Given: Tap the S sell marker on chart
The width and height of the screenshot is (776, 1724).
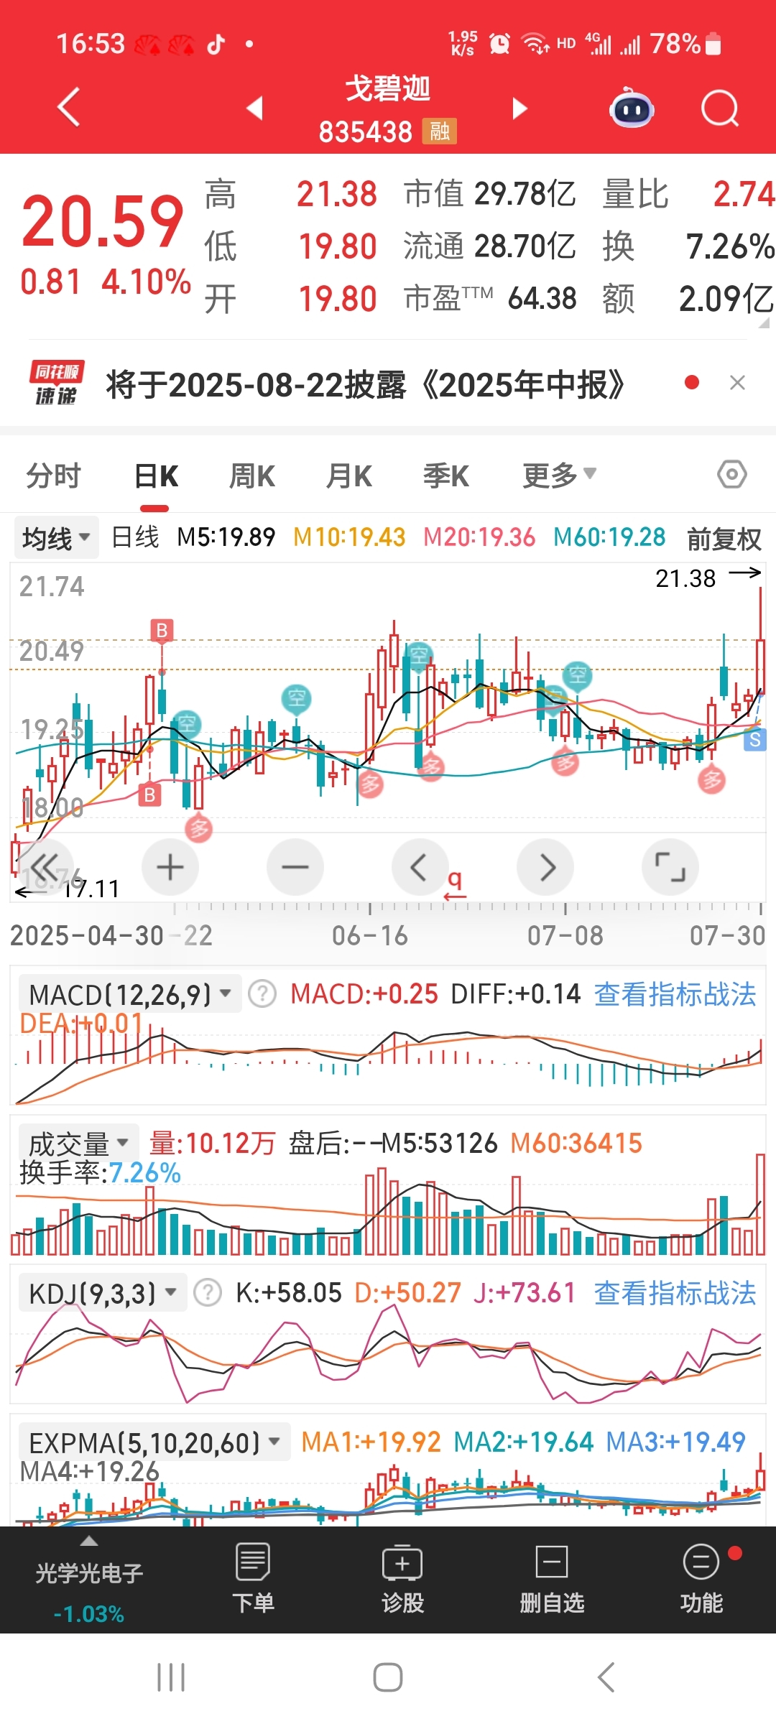Looking at the screenshot, I should tap(754, 739).
